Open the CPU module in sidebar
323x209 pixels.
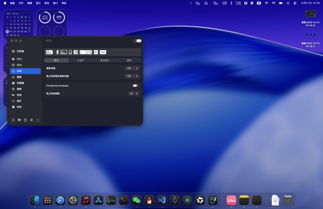(x=19, y=59)
